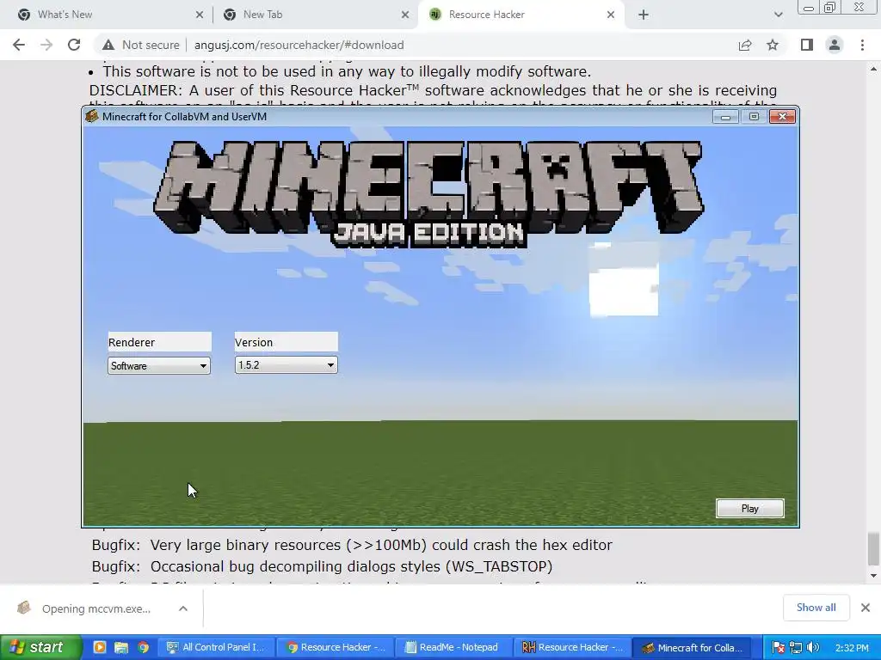This screenshot has width=881, height=660.
Task: Click the Minecraft Java Edition logo
Action: [x=428, y=194]
